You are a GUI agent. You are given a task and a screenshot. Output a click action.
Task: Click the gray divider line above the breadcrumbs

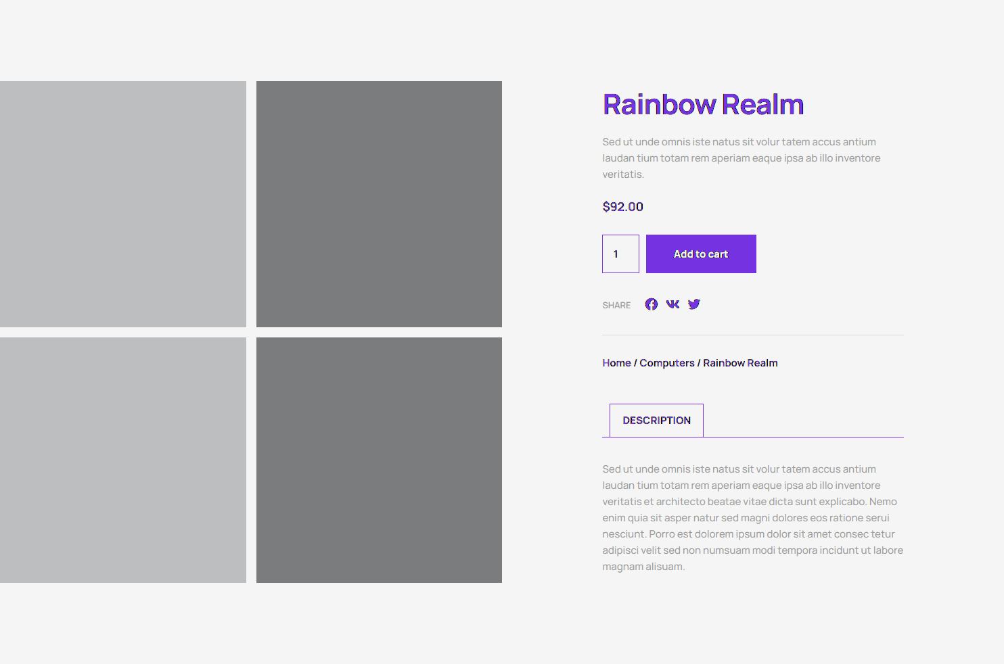[x=752, y=335]
